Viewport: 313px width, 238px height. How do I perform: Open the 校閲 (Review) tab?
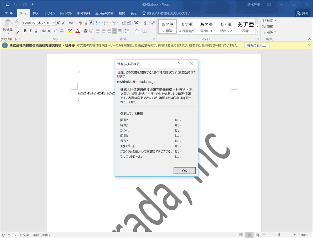point(122,13)
